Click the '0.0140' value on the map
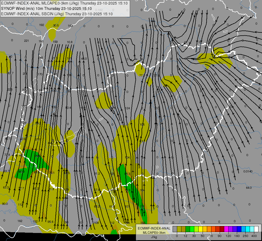 pos(248,171)
